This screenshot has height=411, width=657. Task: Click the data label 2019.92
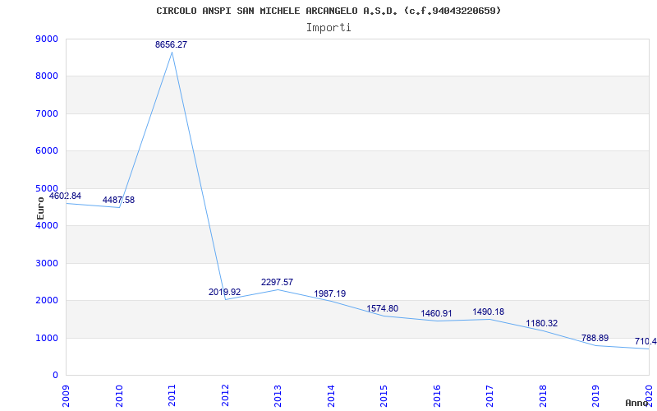point(224,292)
